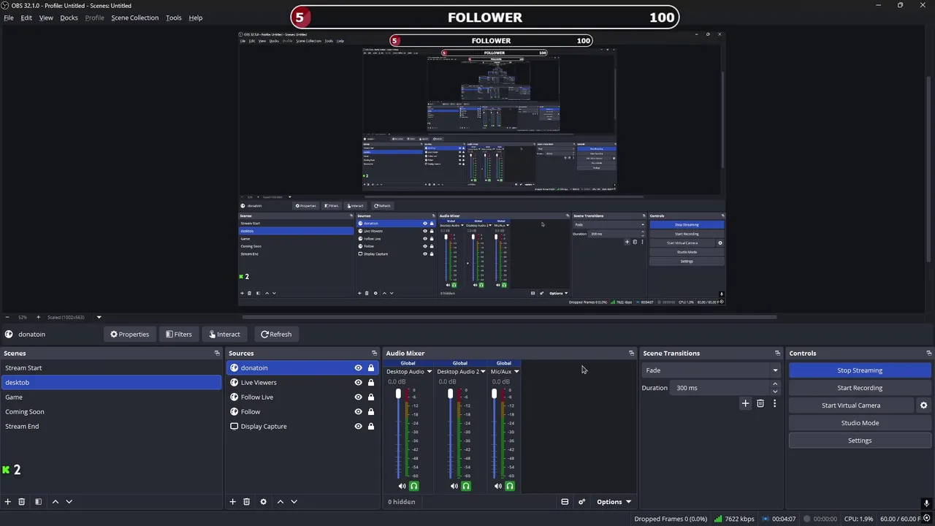This screenshot has width=935, height=526.
Task: Adjust the Desktop Audio 2 volume fader
Action: (450, 394)
